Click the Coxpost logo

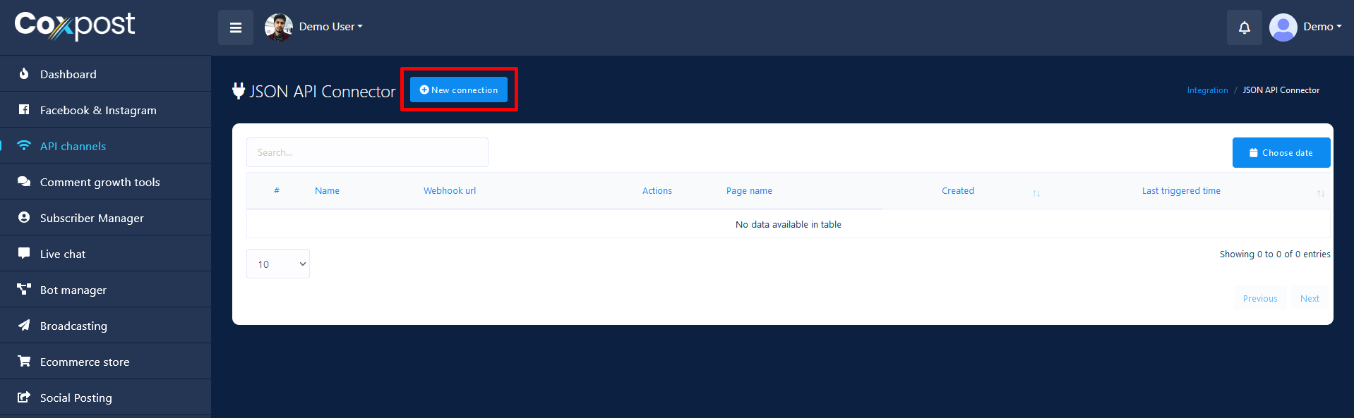click(75, 26)
